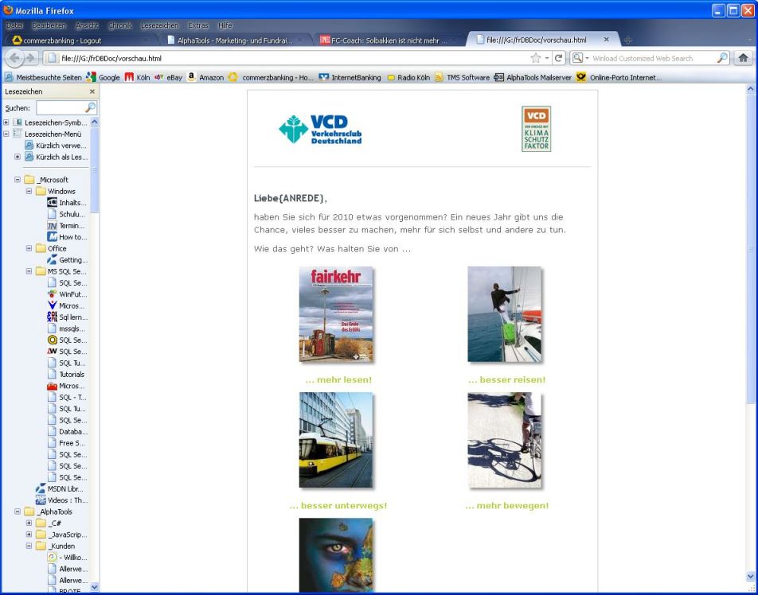
Task: Open a new tab with plus button
Action: [x=628, y=40]
